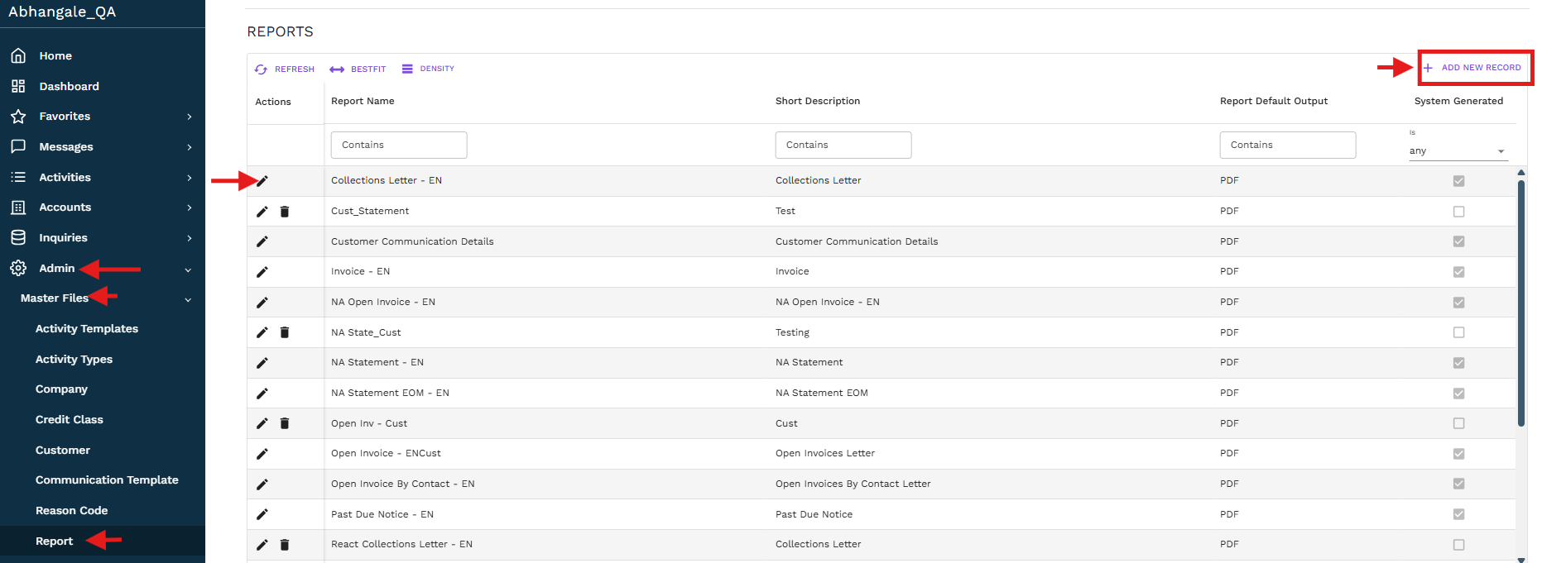Viewport: 1542px width, 563px height.
Task: Open the Density toolbar option
Action: point(407,69)
